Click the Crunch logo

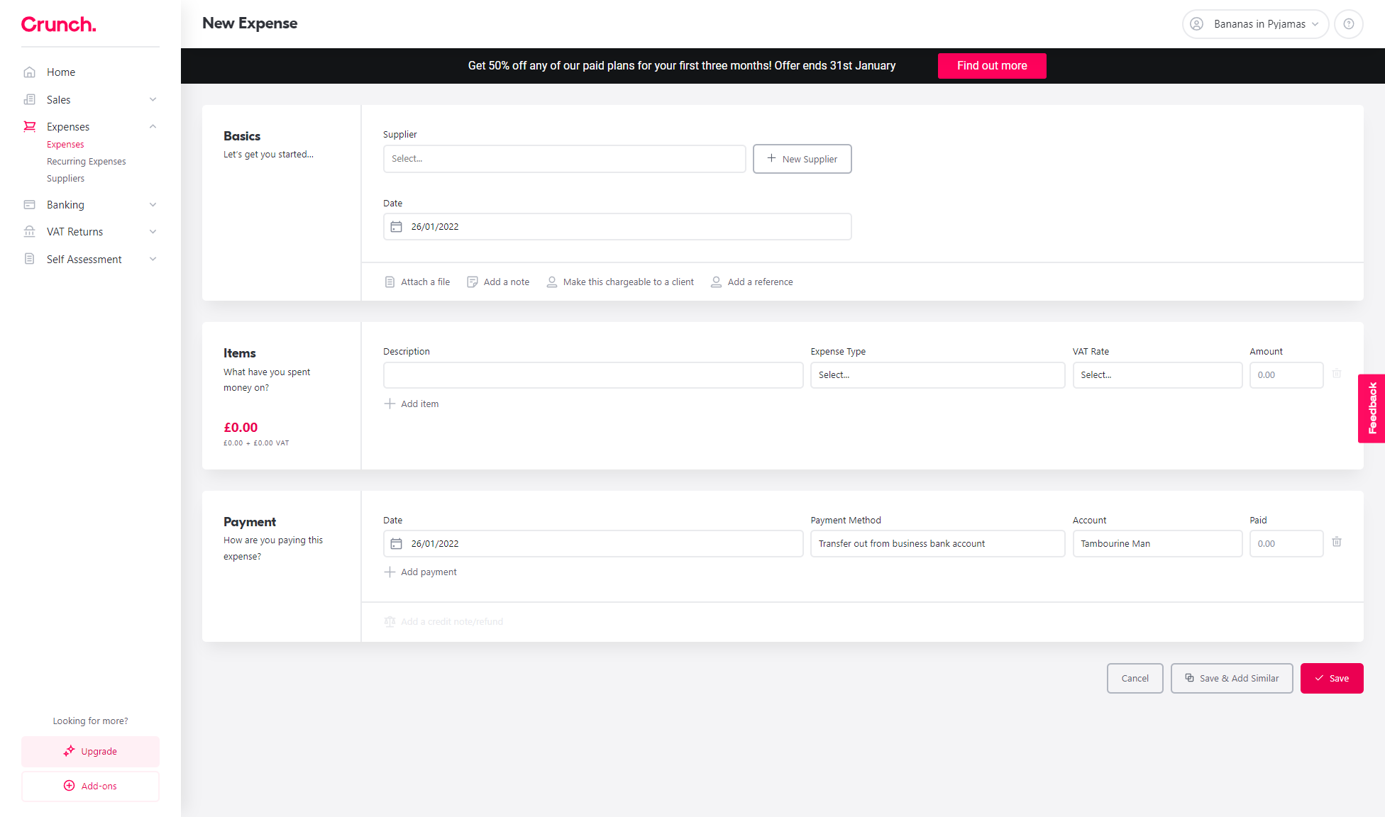tap(58, 25)
